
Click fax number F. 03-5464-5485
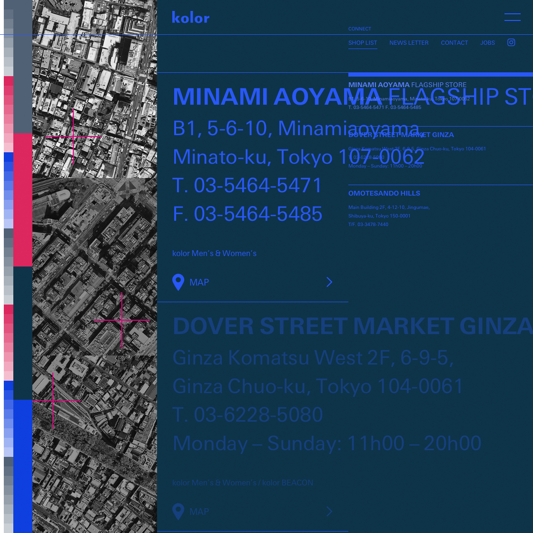[x=247, y=214]
